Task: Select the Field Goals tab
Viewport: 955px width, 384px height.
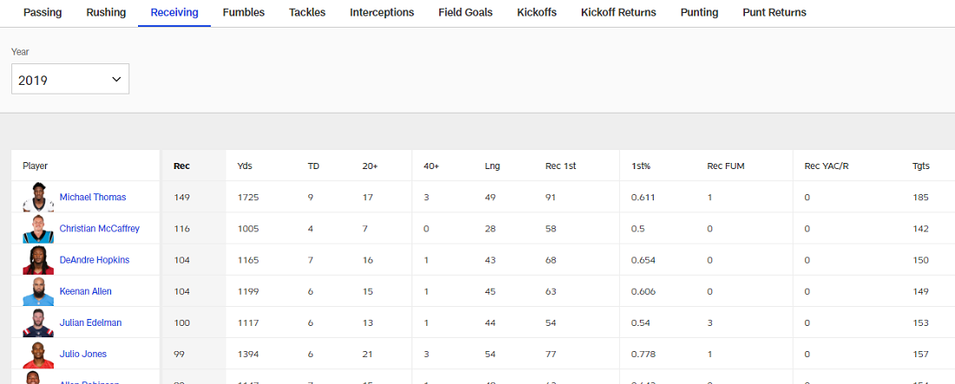Action: tap(465, 13)
